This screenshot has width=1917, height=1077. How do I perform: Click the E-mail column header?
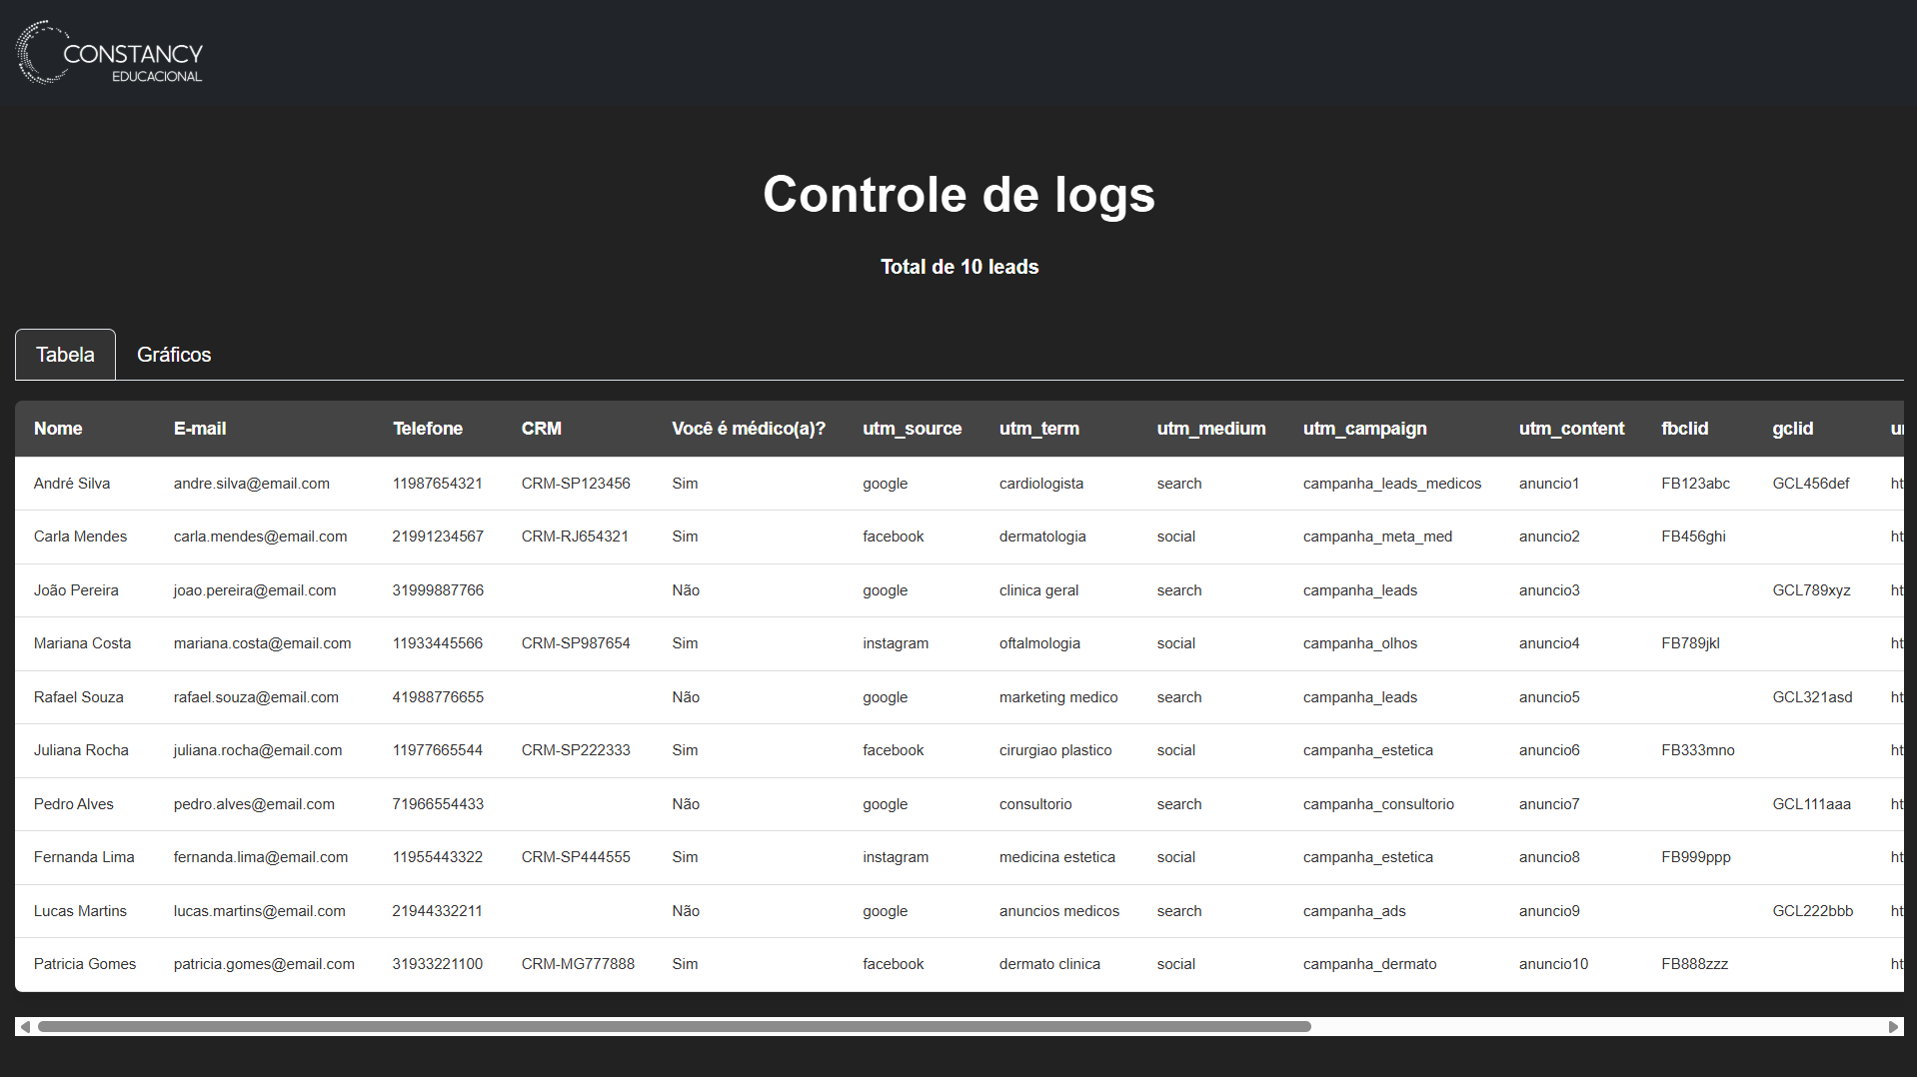pos(200,429)
